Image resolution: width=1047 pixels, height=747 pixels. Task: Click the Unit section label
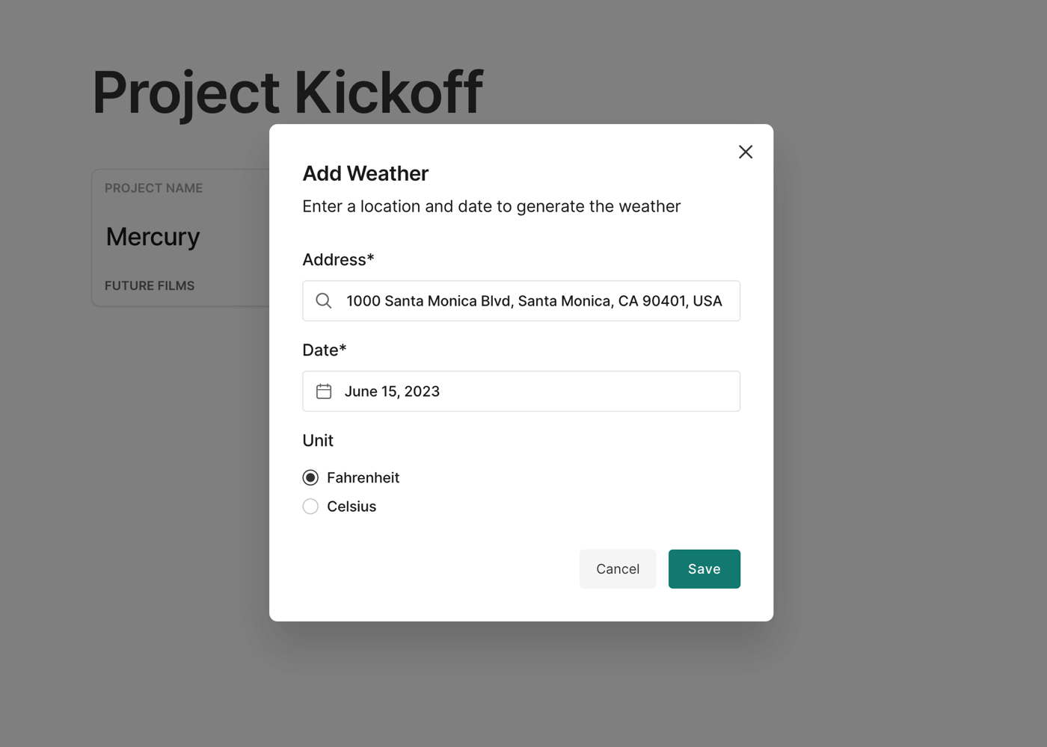coord(318,441)
